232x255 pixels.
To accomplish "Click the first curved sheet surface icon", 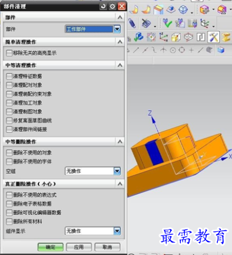I will pos(134,9).
